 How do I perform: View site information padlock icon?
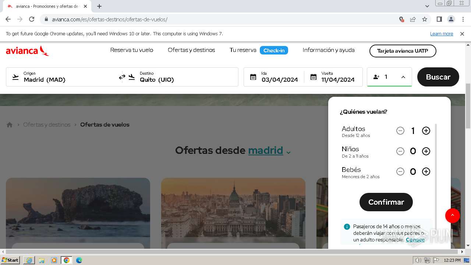coord(46,19)
